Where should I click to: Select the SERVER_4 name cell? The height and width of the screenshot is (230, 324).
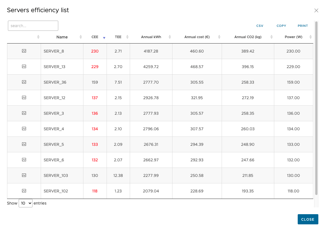point(62,129)
